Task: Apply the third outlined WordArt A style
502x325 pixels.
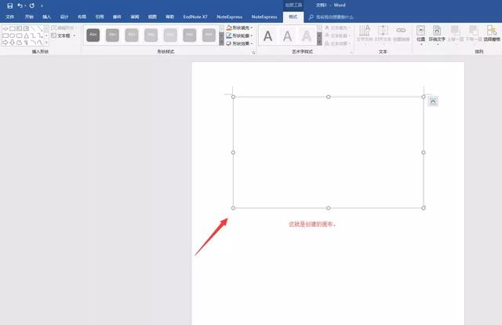Action: 307,36
